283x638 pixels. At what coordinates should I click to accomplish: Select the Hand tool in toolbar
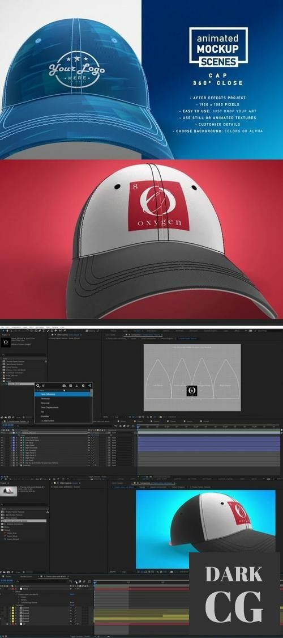[x=7, y=331]
